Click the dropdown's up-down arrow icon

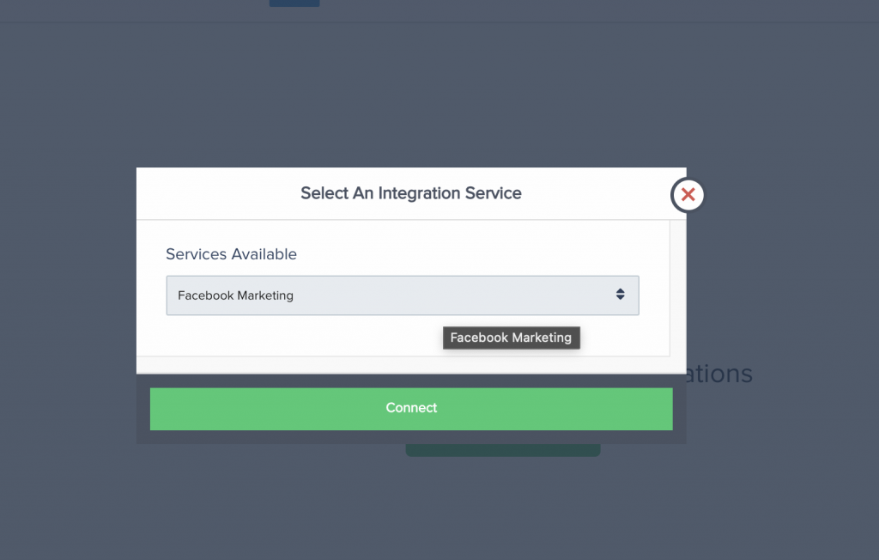(x=620, y=295)
